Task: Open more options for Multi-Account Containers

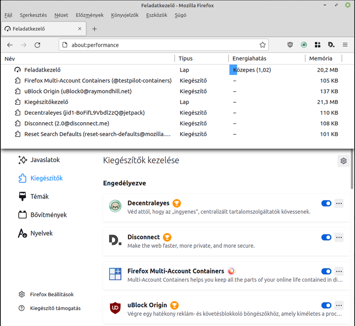Action: 339,271
